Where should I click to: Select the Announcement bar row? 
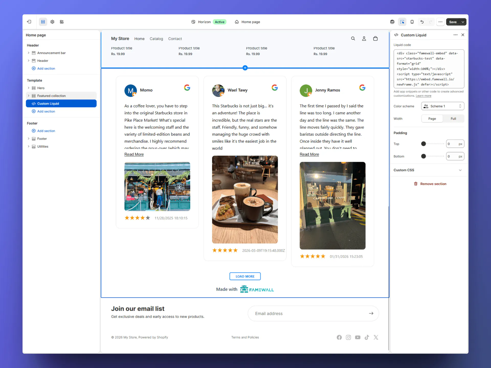point(61,53)
